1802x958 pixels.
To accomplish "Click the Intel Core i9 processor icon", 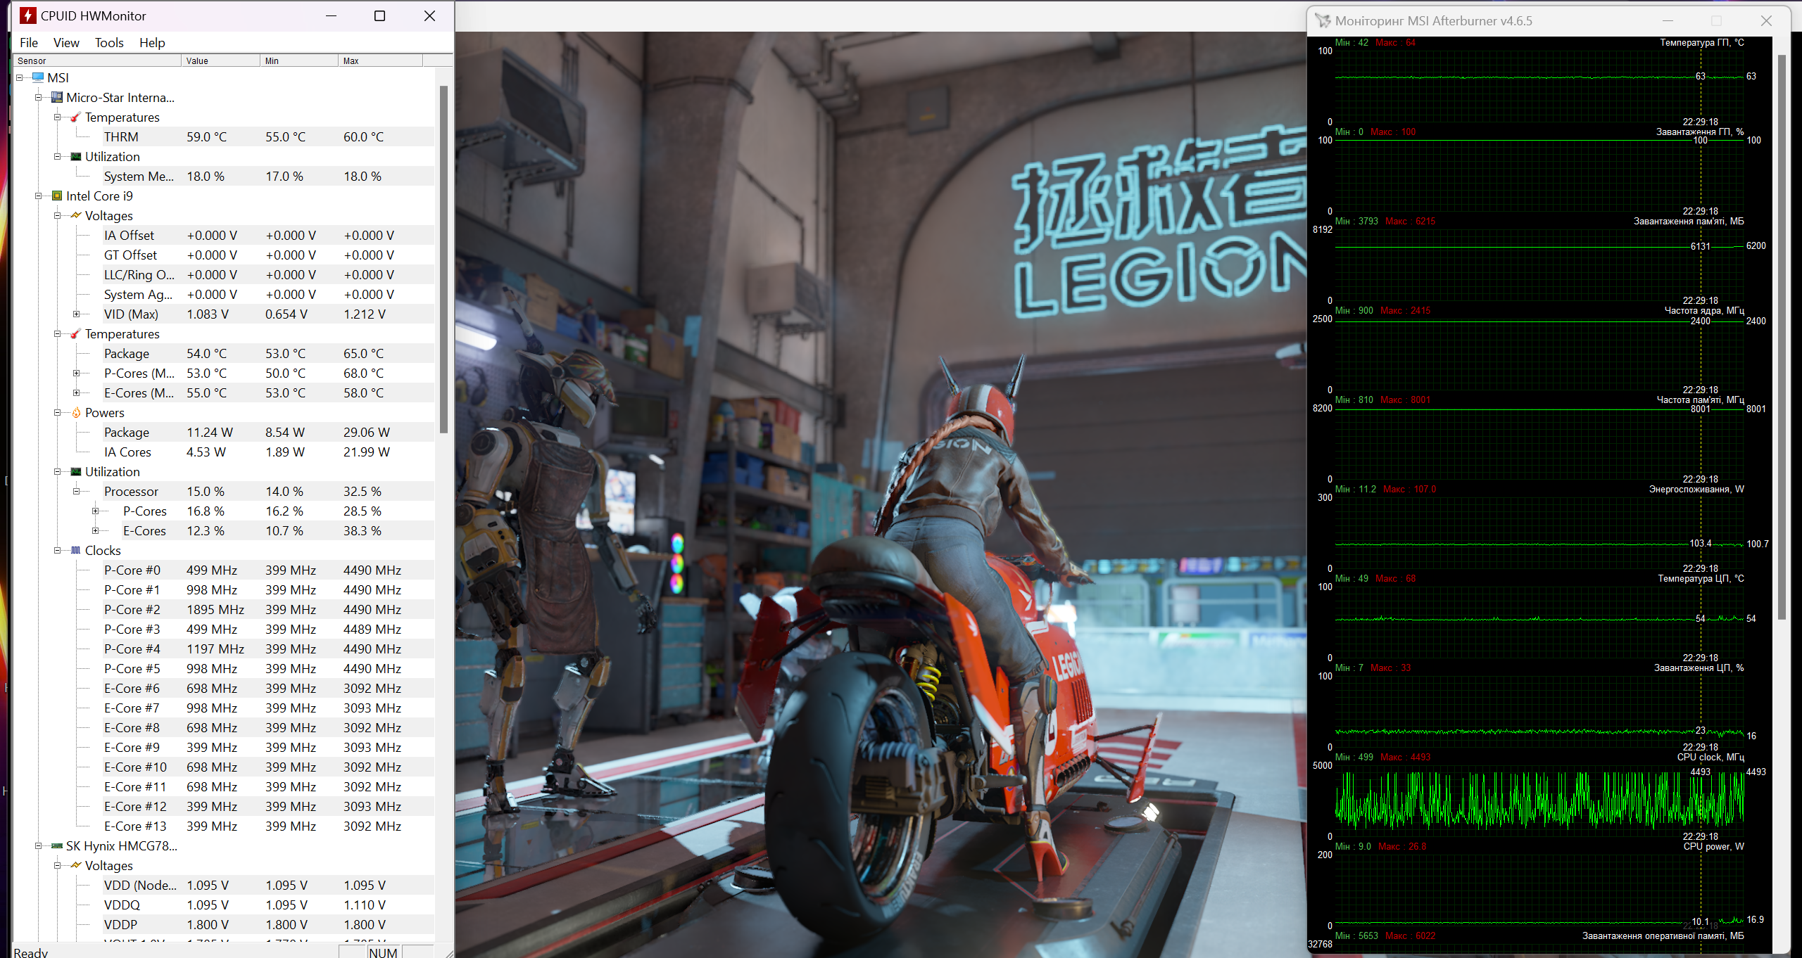I will click(x=57, y=196).
